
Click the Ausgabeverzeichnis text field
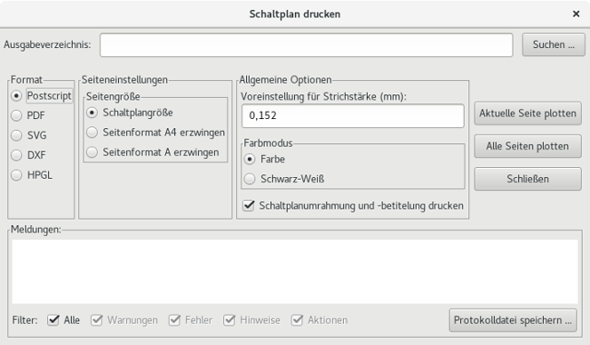[x=306, y=44]
